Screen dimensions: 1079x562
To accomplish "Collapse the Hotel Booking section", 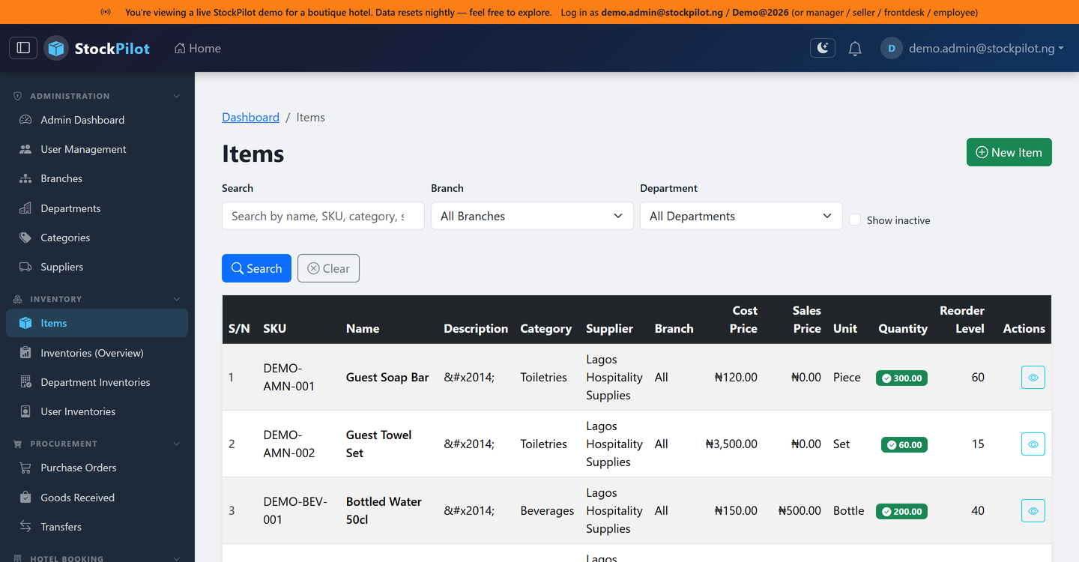I will (177, 558).
